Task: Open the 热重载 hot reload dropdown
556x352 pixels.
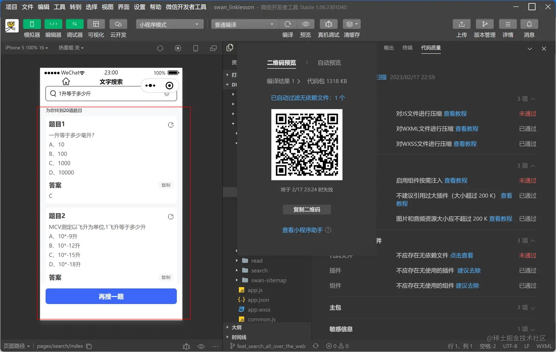Action: point(71,48)
